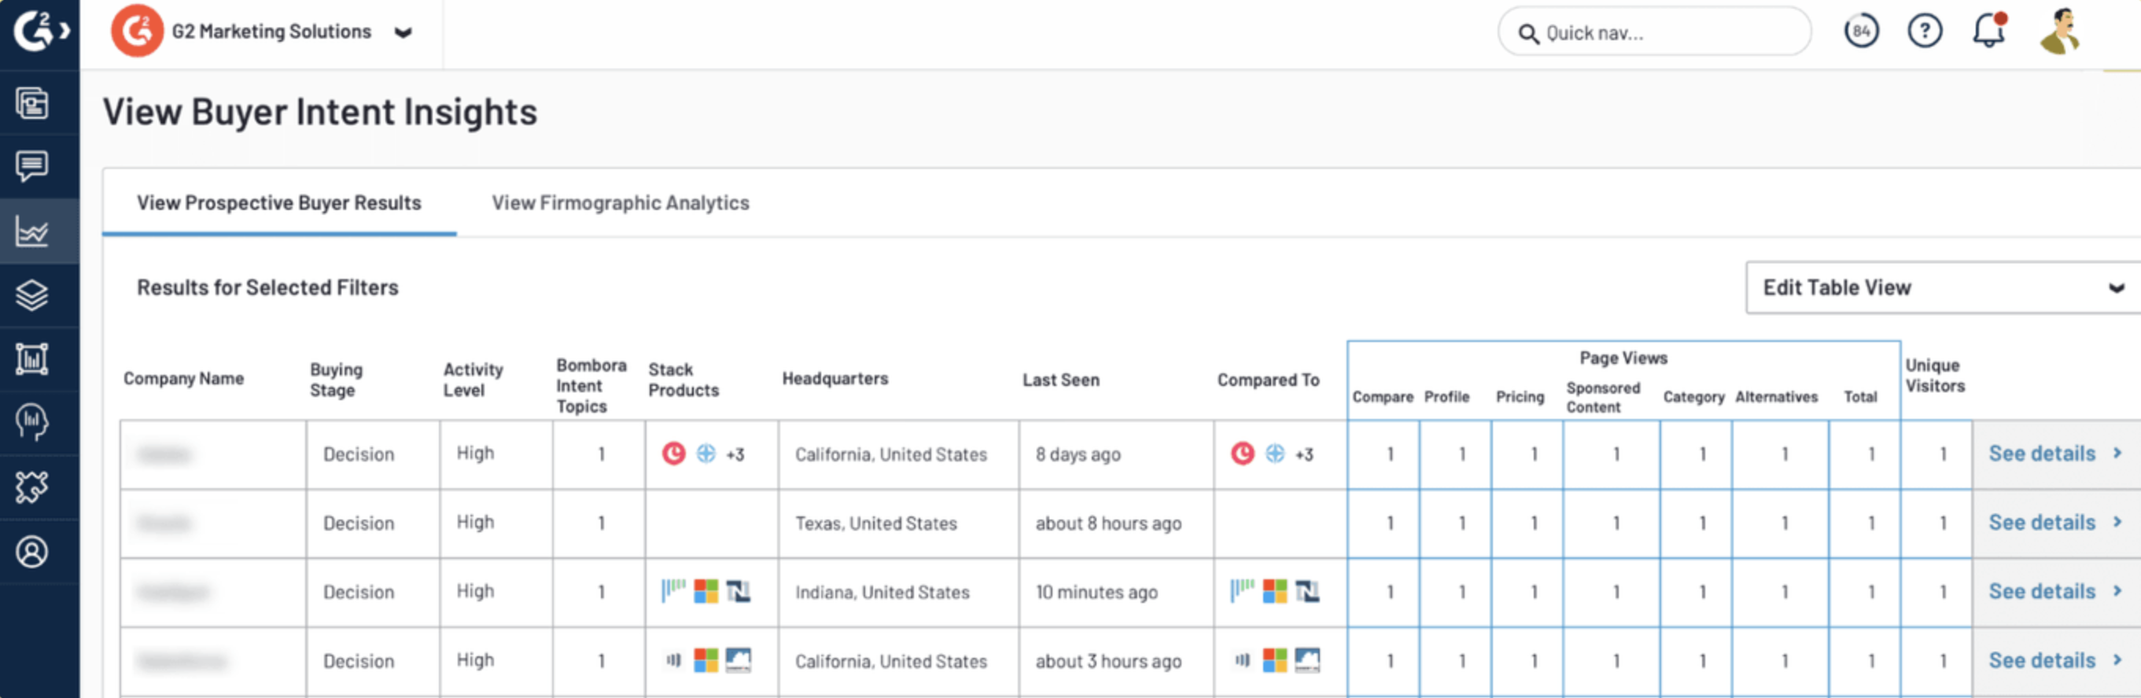Click the red clock stack product icon, 8 days ago row
Screen dimensions: 2141x698
[673, 454]
